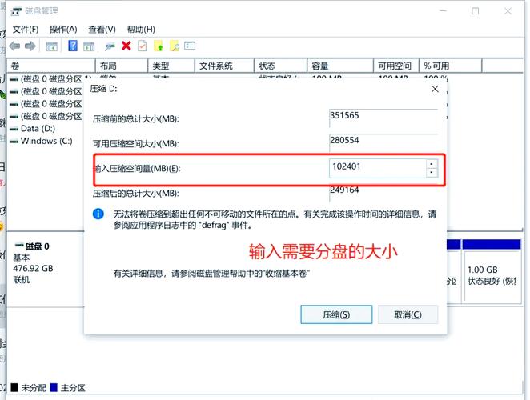Click the 压缩(S) button
This screenshot has width=530, height=400.
click(336, 314)
